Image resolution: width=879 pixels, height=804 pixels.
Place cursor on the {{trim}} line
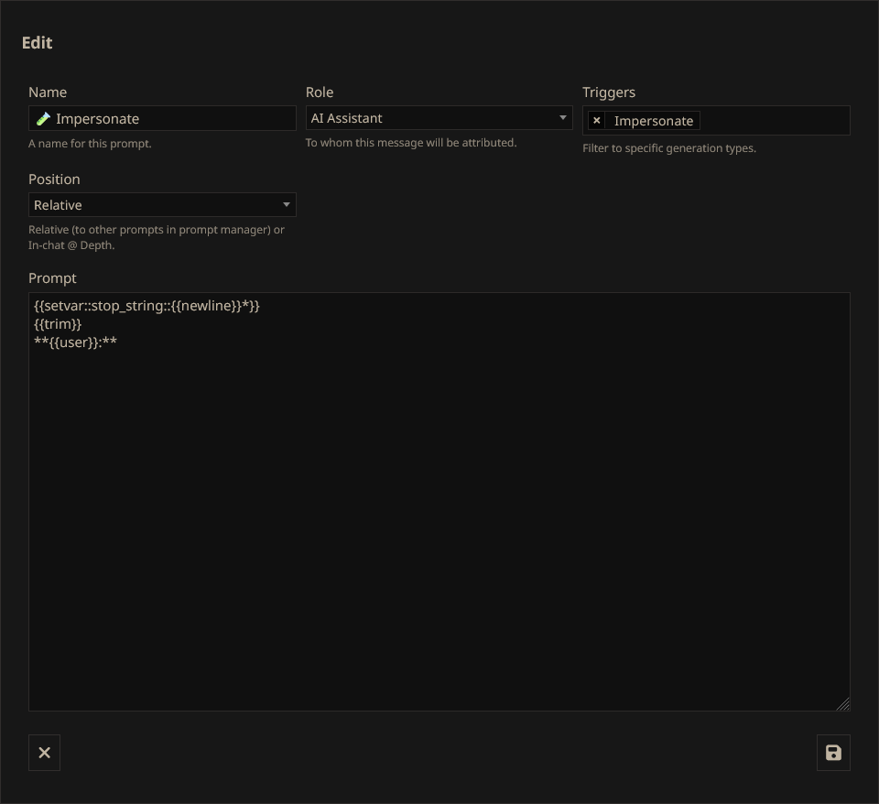[58, 324]
